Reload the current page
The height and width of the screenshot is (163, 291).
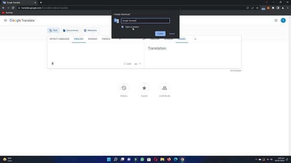[x=13, y=8]
